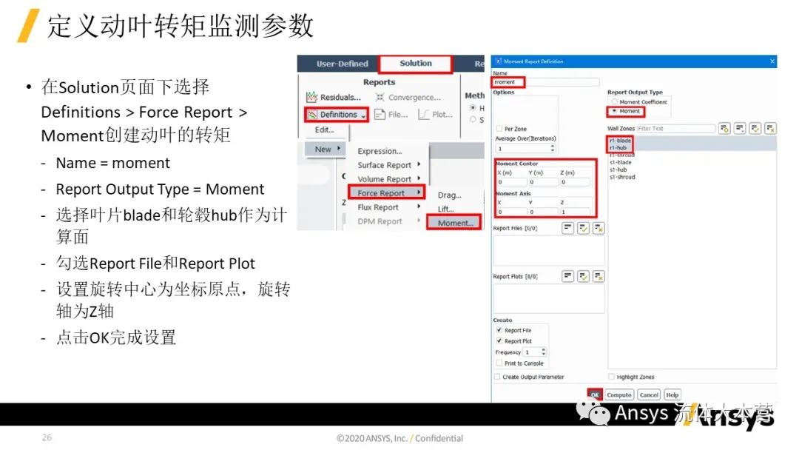Click the Name input field
The width and height of the screenshot is (799, 450).
pyautogui.click(x=546, y=82)
